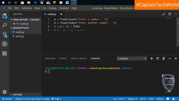The height and width of the screenshot is (101, 179).
Task: Place cursor in code line 3
Action: pyautogui.click(x=67, y=26)
